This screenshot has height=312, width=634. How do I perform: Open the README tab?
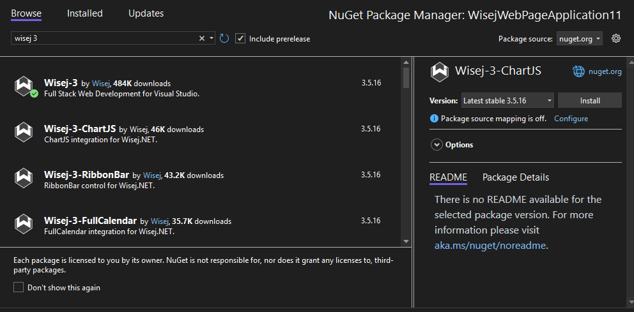click(449, 177)
